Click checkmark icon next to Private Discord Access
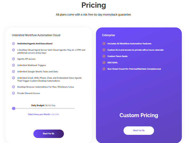189x143 pixels. pyautogui.click(x=14, y=93)
